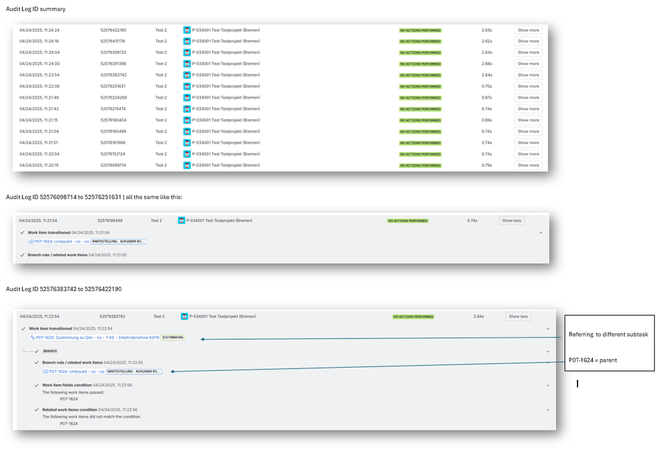Click project icon in row 52576251631

pos(187,86)
